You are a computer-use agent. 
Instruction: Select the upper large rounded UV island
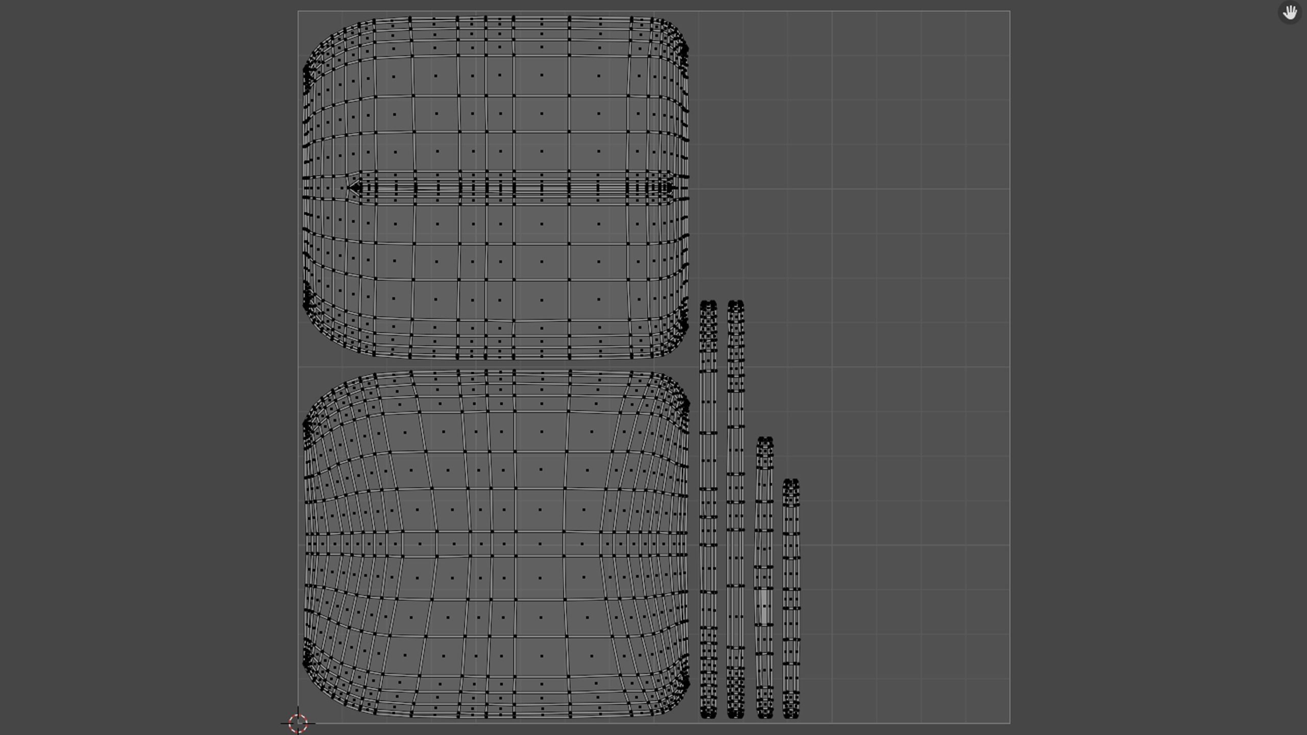496,188
